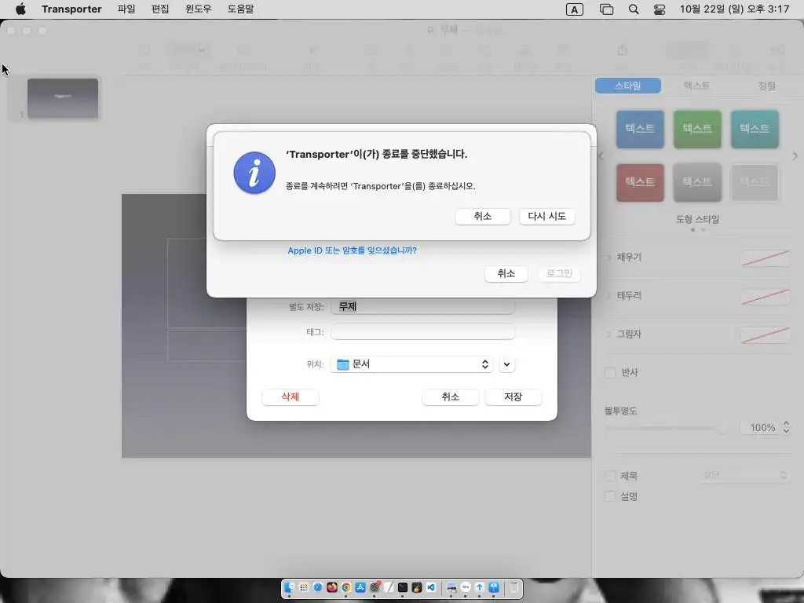
Task: Launch Safari from the Dock
Action: point(318,587)
